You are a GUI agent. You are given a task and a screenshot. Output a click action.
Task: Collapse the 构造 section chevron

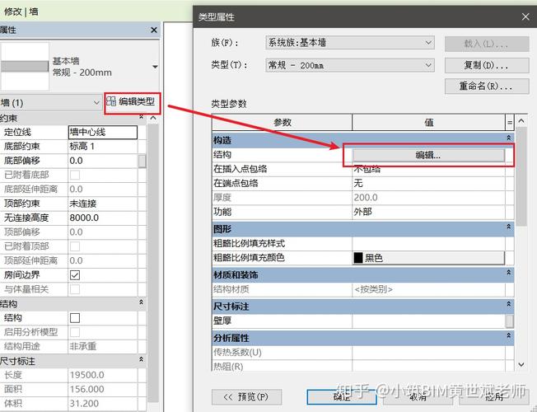pyautogui.click(x=508, y=138)
